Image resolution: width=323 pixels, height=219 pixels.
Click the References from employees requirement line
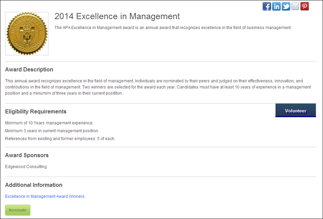tap(60, 139)
